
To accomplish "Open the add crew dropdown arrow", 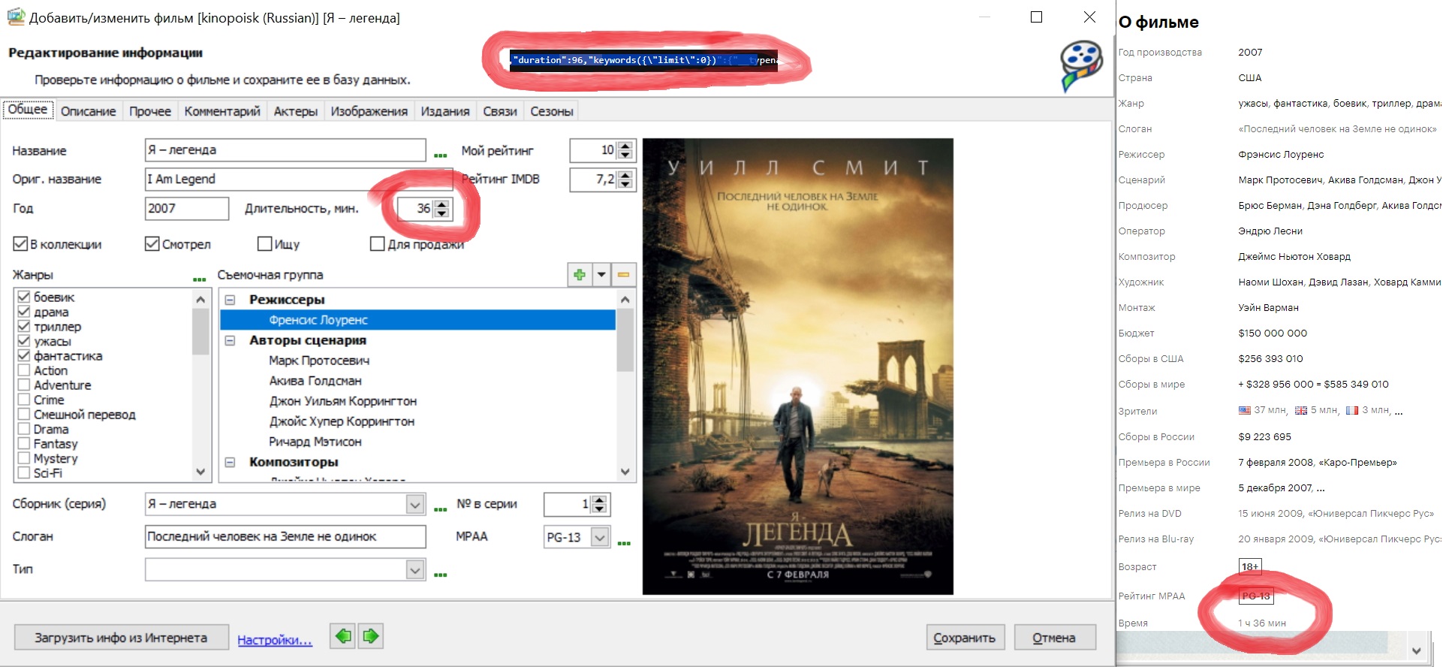I will [601, 275].
